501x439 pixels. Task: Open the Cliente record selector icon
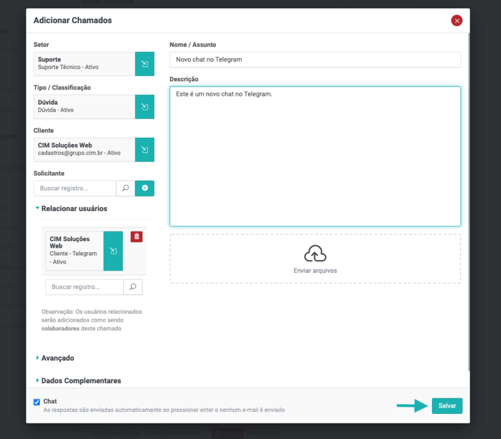145,150
